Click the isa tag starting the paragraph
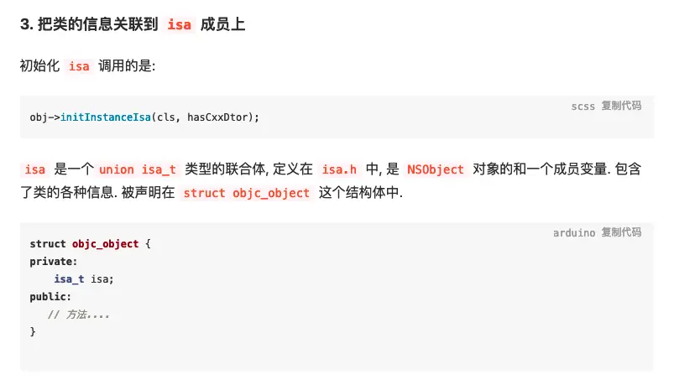The height and width of the screenshot is (385, 674). tap(35, 169)
